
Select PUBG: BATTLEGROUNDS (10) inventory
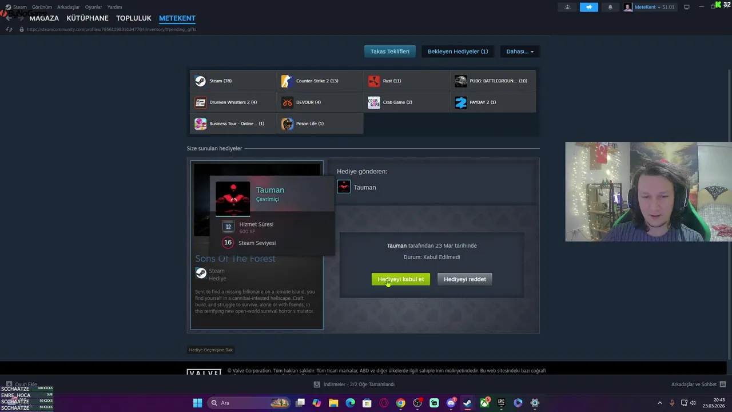[x=493, y=81]
